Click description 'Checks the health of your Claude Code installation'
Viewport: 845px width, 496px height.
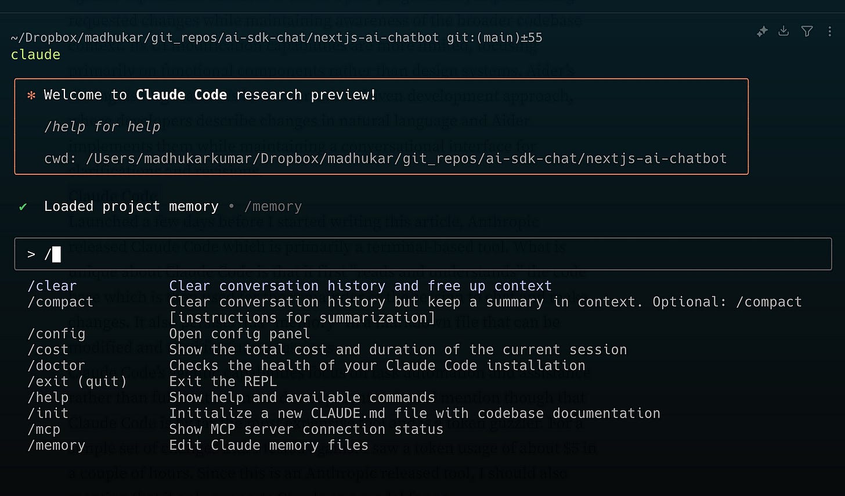click(377, 366)
